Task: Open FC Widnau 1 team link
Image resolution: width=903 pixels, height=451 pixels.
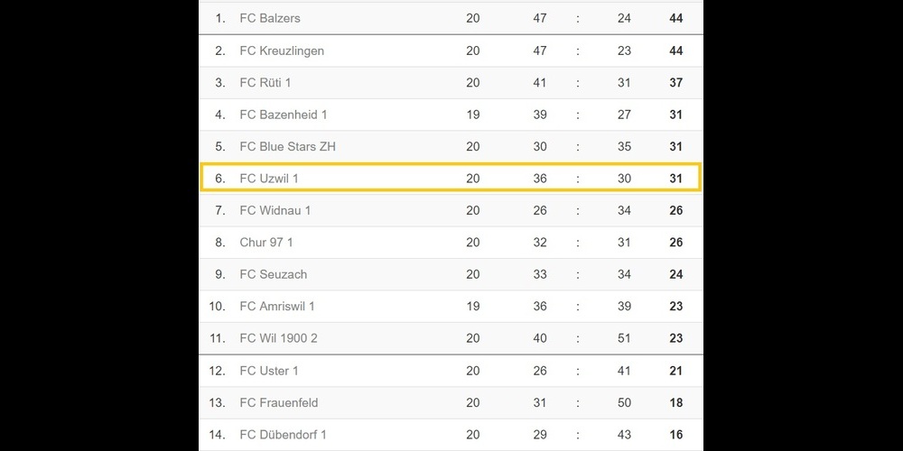Action: click(x=275, y=210)
